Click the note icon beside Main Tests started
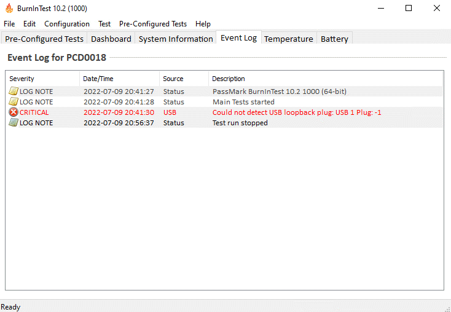This screenshot has width=451, height=312. click(14, 102)
